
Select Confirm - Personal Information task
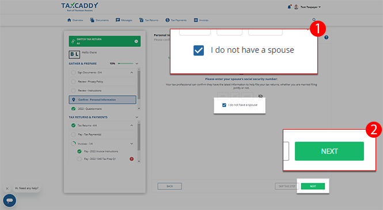(103, 99)
